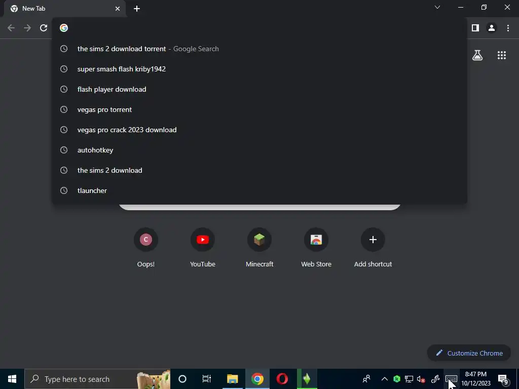
Task: Click Chrome icon on taskbar
Action: coord(257,379)
